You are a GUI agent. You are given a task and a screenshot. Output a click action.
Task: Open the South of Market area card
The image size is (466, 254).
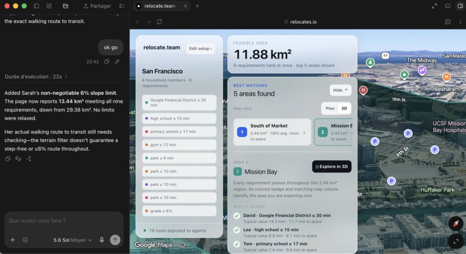point(272,132)
